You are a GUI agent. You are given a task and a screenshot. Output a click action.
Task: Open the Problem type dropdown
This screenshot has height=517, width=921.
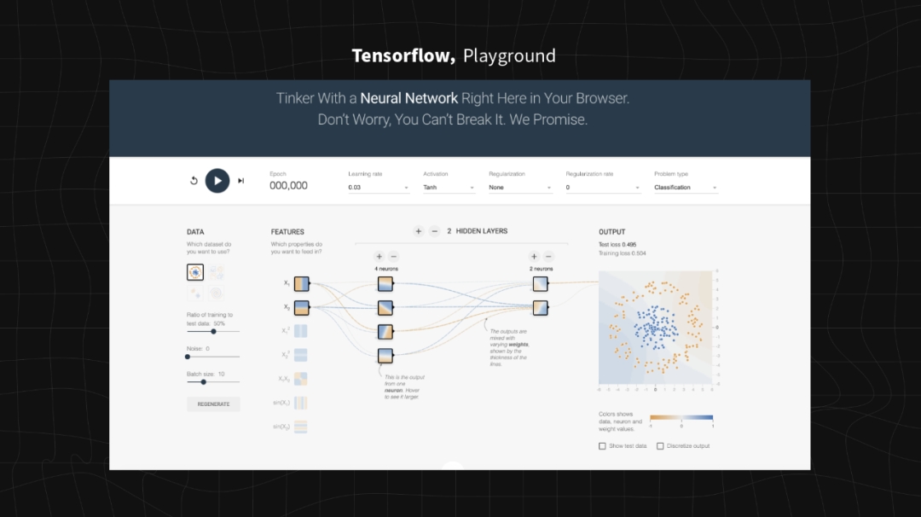coord(686,187)
